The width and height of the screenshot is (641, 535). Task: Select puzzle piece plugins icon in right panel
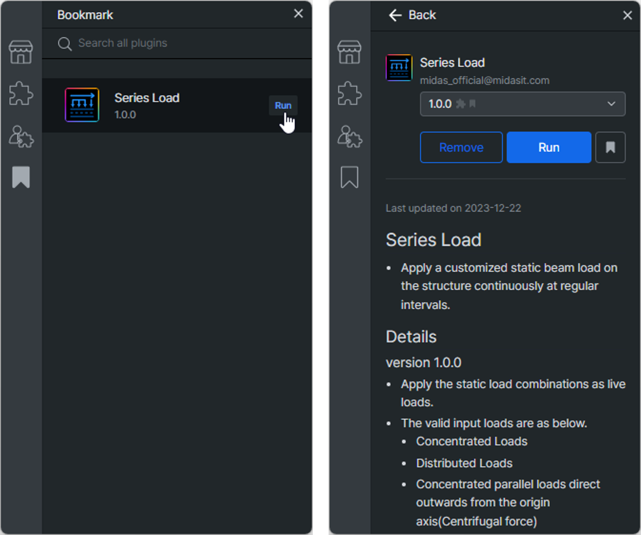[349, 93]
